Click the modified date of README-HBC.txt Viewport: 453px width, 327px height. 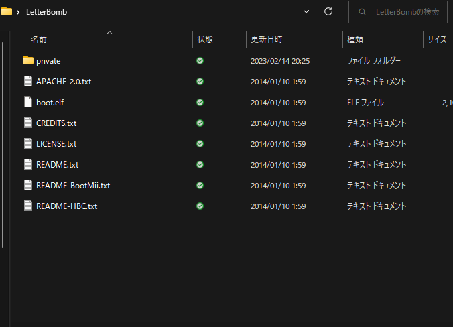click(x=278, y=206)
